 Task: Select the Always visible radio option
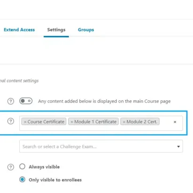pos(22,167)
